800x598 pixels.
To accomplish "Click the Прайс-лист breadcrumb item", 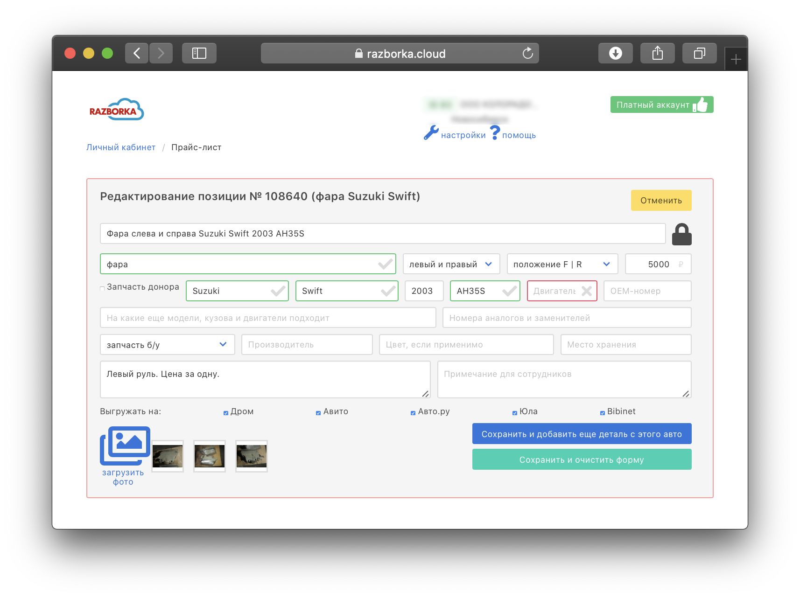I will 196,147.
